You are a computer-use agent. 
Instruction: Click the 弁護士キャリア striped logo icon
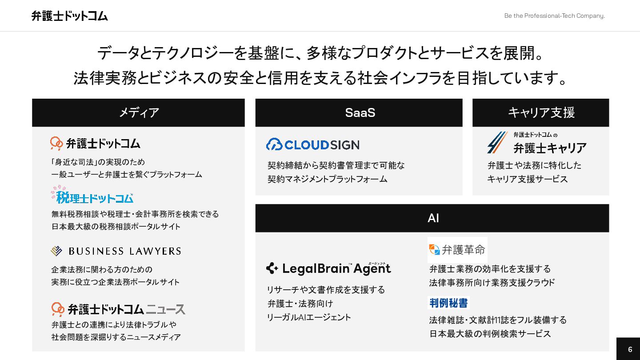(497, 143)
